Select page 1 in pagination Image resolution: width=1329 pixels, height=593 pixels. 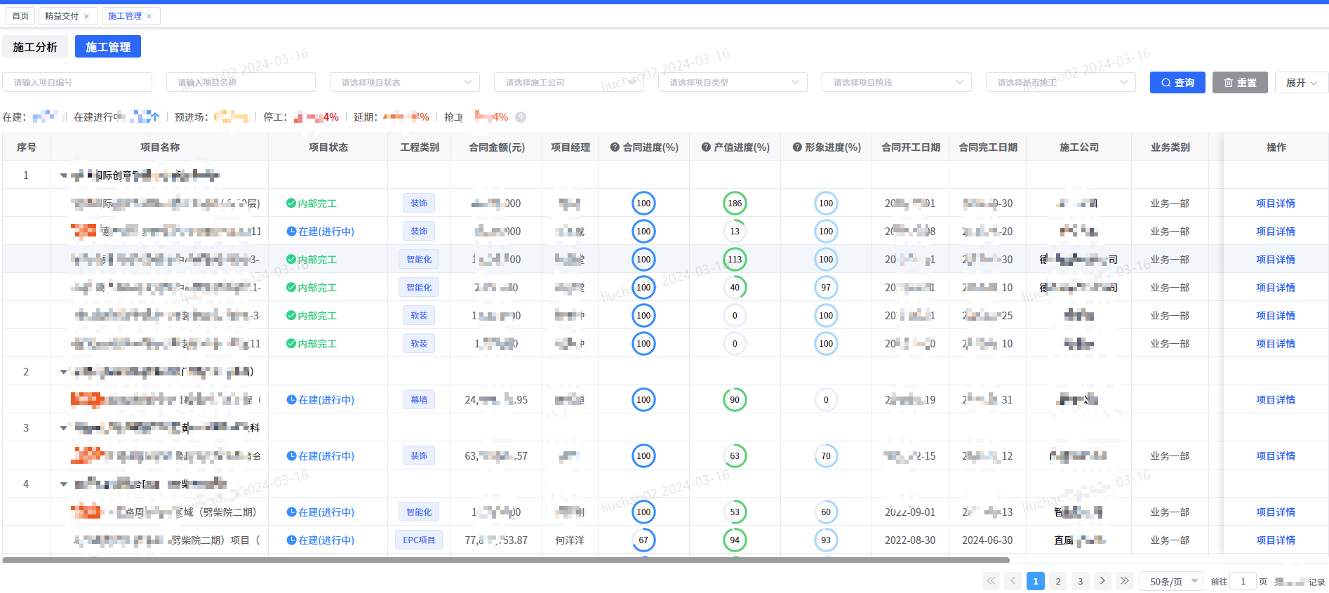(x=1036, y=580)
